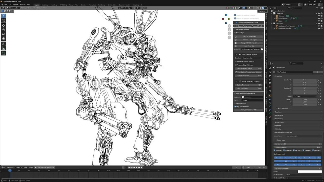Select the Rotate tool in viewport toolbar
Viewport: 324px width, 182px height.
coord(3,29)
